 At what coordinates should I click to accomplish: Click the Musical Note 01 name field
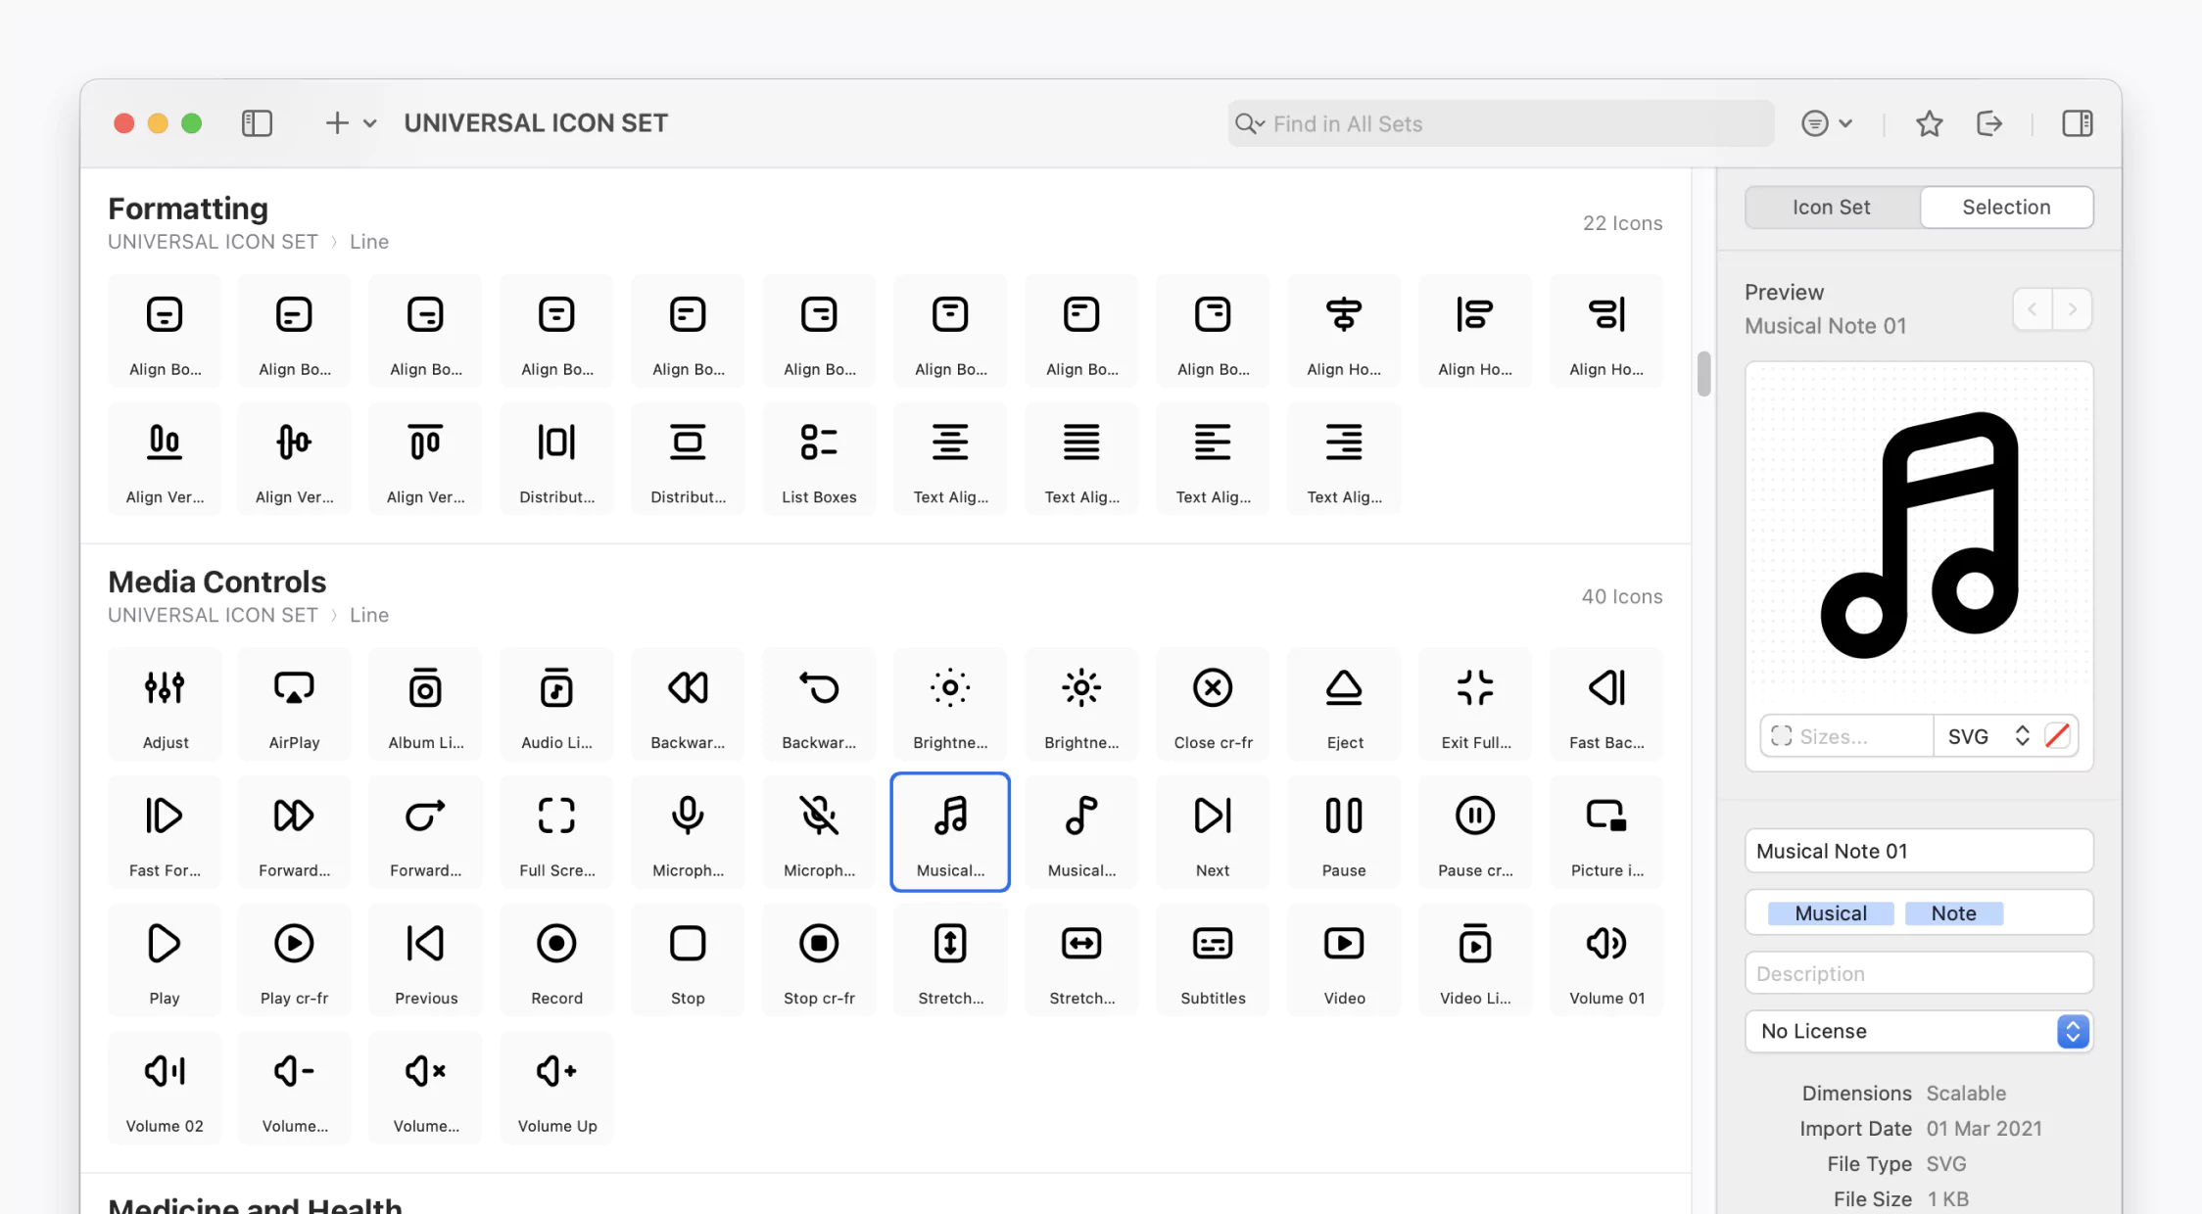pyautogui.click(x=1919, y=851)
